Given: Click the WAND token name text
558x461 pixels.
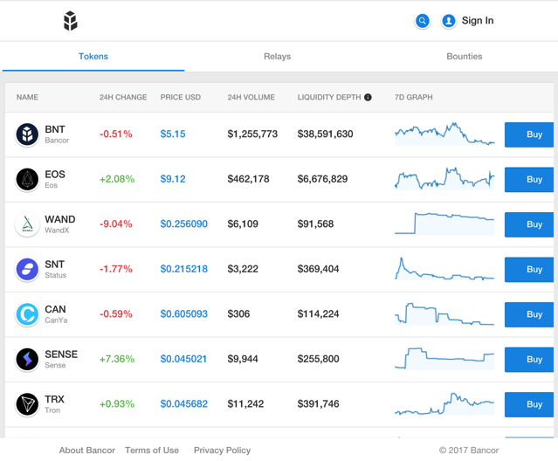Looking at the screenshot, I should (60, 219).
